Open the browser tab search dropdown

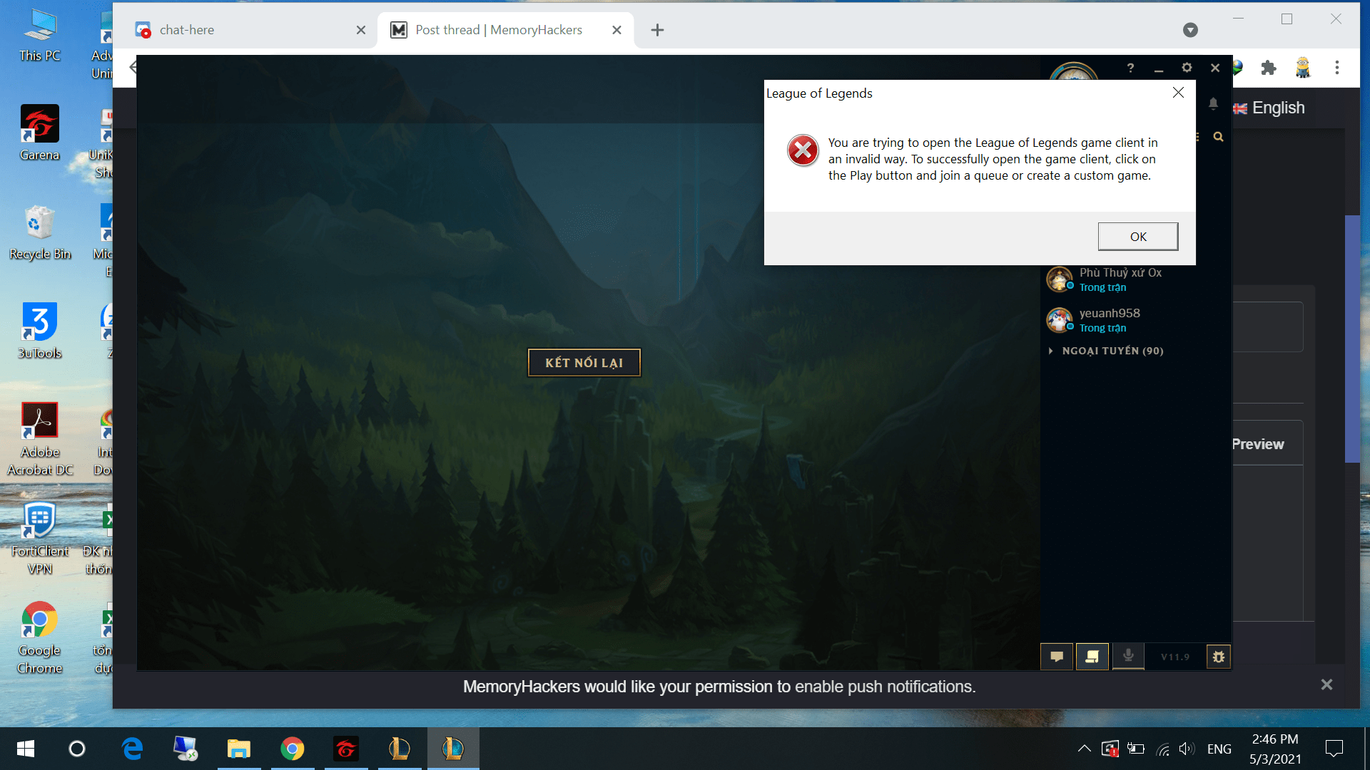[x=1190, y=30]
